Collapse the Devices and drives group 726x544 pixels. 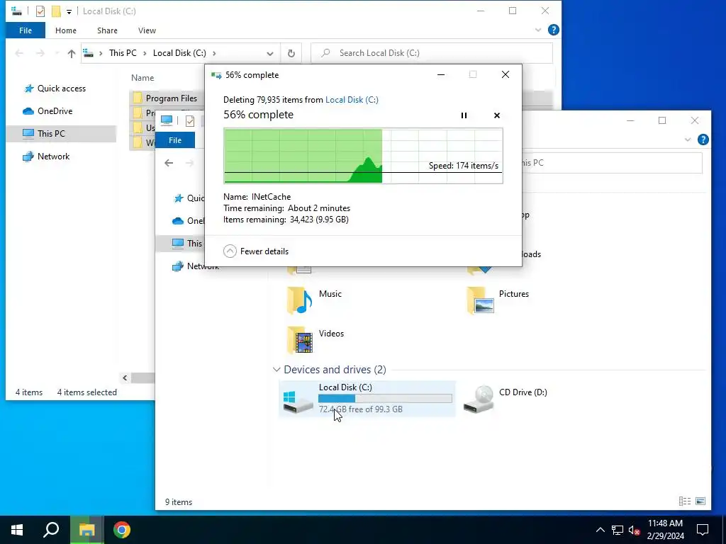277,370
